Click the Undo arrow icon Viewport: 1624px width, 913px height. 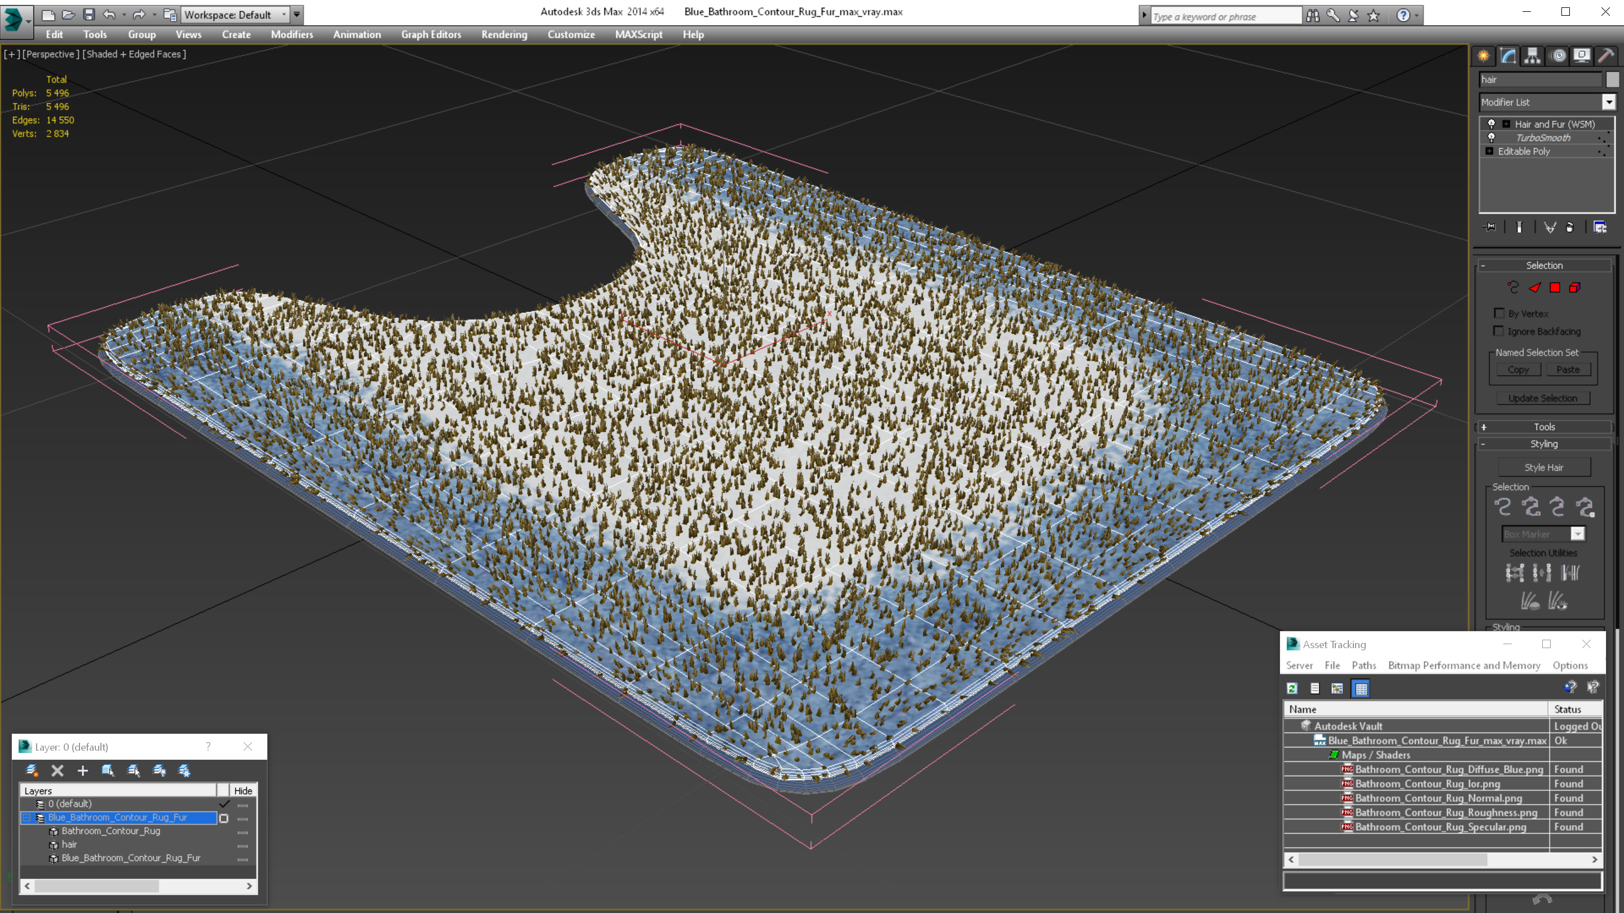(109, 15)
